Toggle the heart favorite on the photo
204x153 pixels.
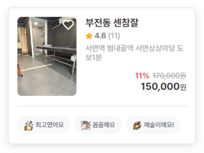pyautogui.click(x=68, y=25)
